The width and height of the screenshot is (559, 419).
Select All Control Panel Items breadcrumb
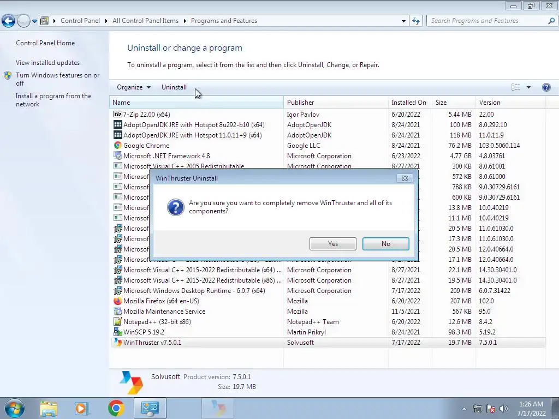(x=145, y=21)
